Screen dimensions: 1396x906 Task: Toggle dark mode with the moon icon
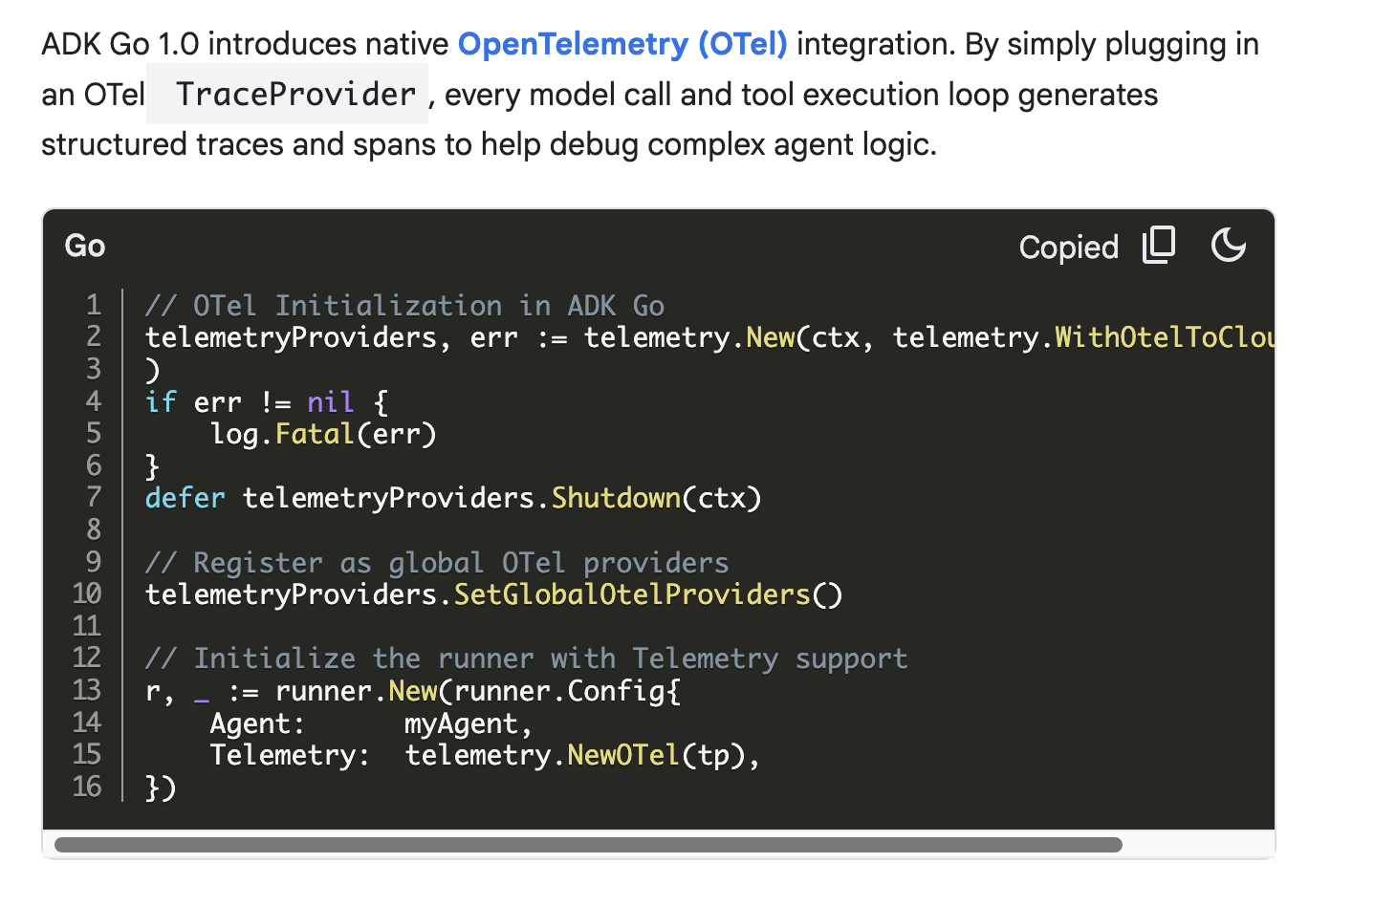pyautogui.click(x=1228, y=246)
